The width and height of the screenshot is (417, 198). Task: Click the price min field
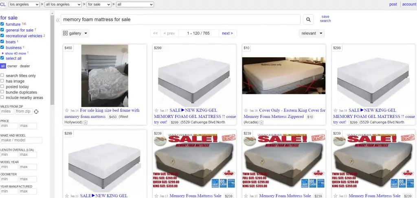click(x=9, y=126)
